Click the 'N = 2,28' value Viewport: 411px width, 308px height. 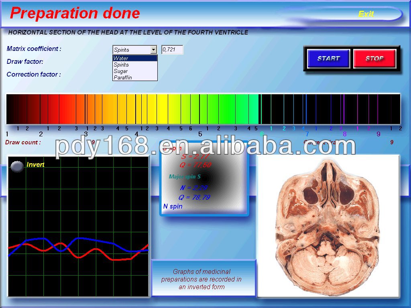point(194,188)
